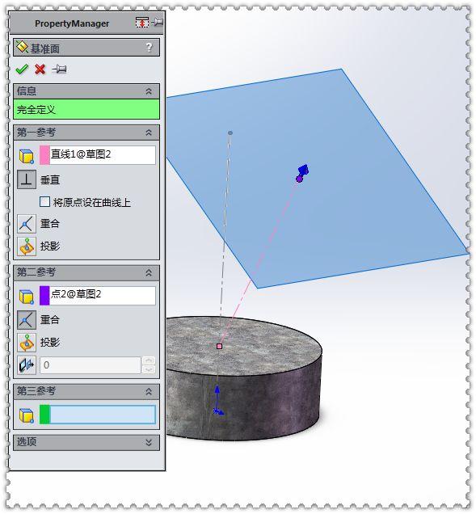The width and height of the screenshot is (476, 514).
Task: Select the purple point on the plane
Action: point(299,179)
